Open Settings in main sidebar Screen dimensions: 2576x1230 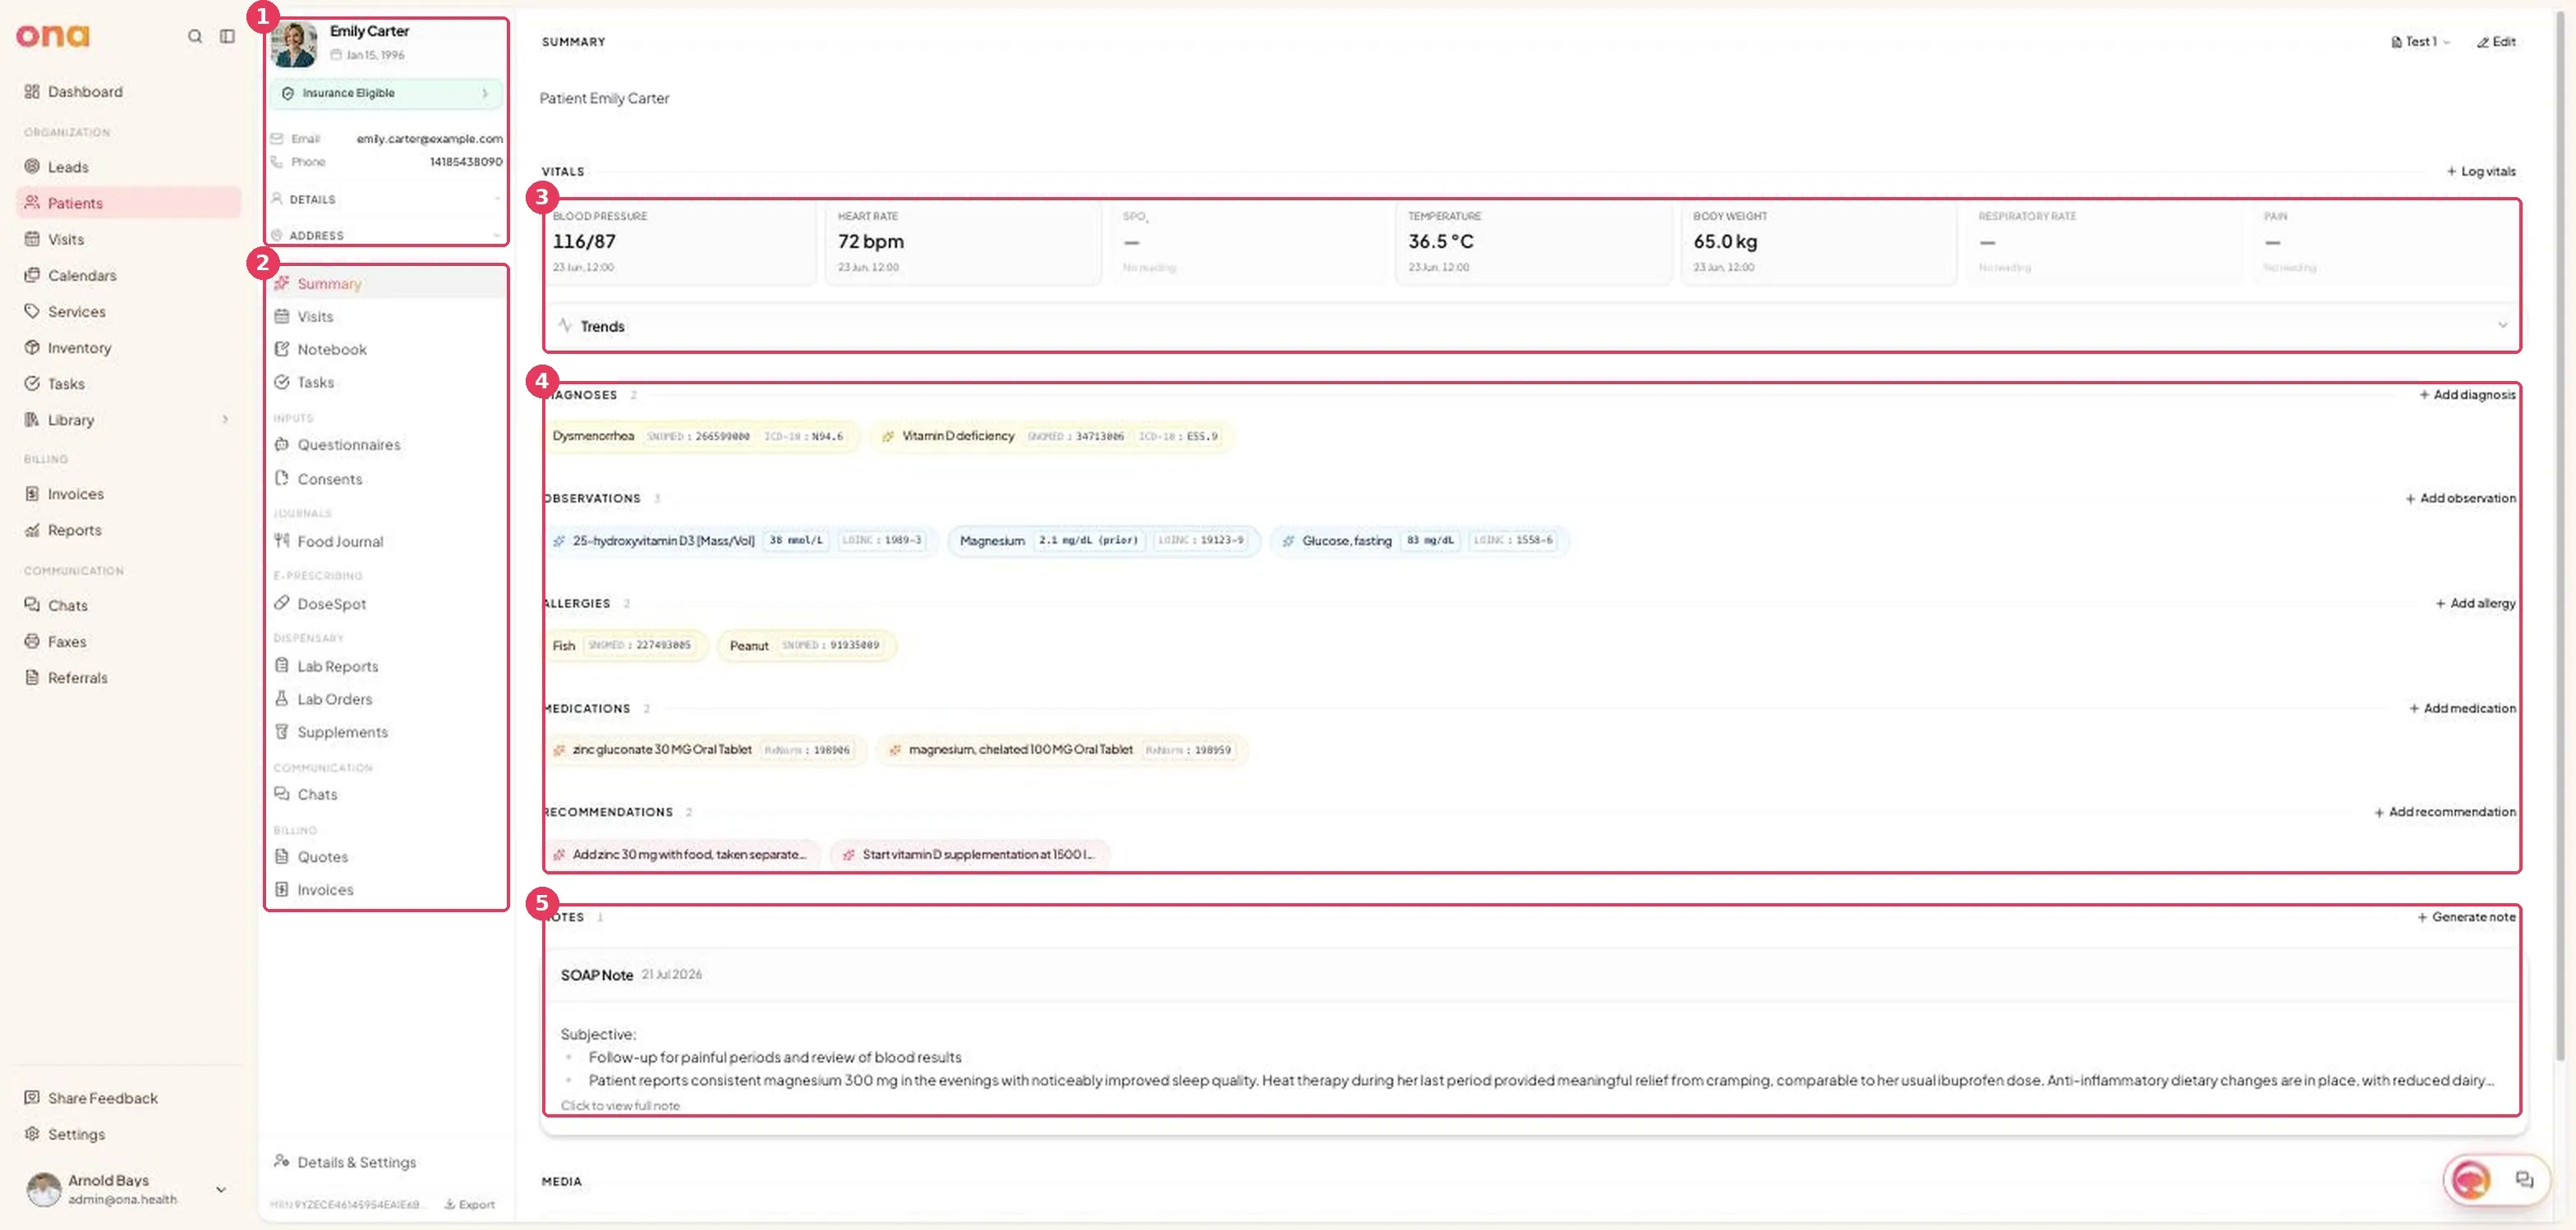click(128, 1133)
